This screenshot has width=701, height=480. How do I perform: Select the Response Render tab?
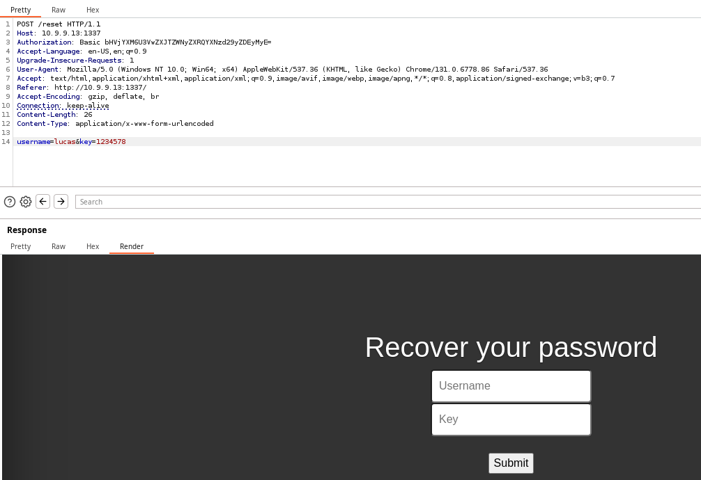132,246
